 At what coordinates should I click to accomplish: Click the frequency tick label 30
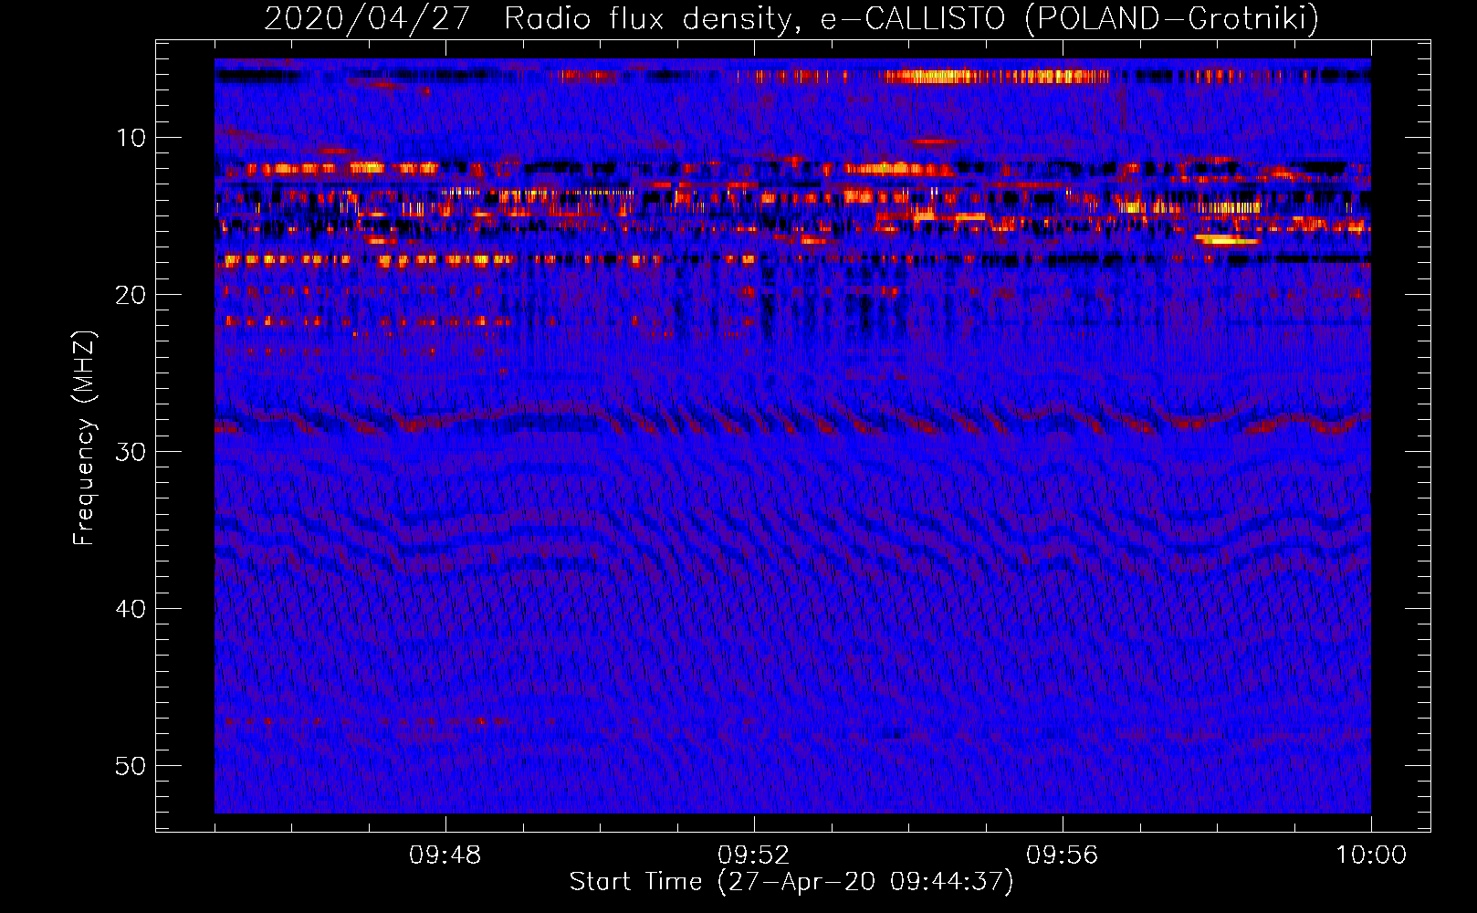[x=131, y=452]
